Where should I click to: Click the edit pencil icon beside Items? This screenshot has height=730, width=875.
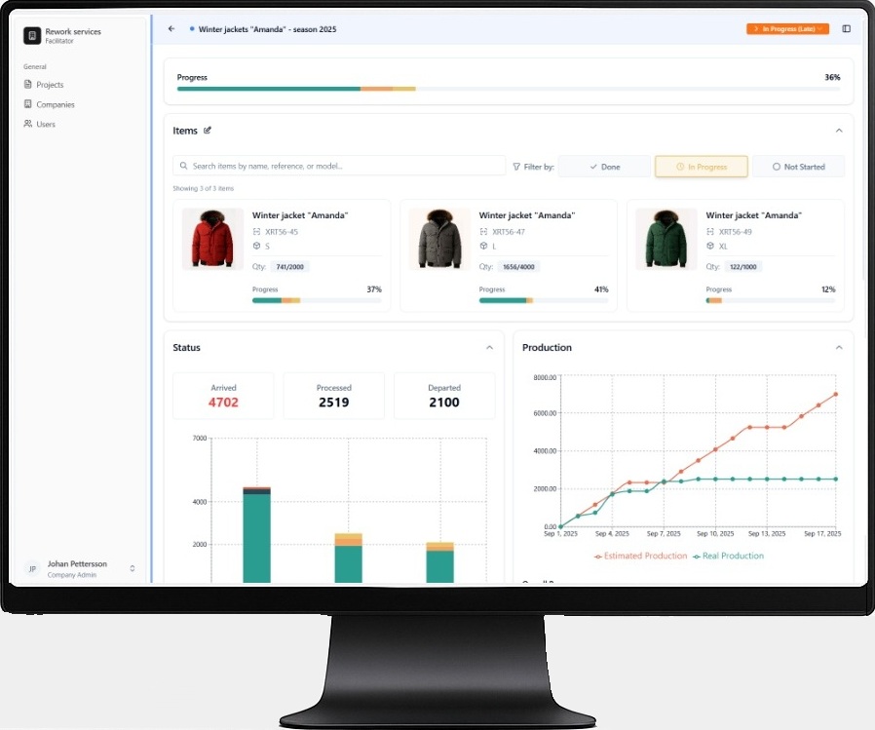208,131
